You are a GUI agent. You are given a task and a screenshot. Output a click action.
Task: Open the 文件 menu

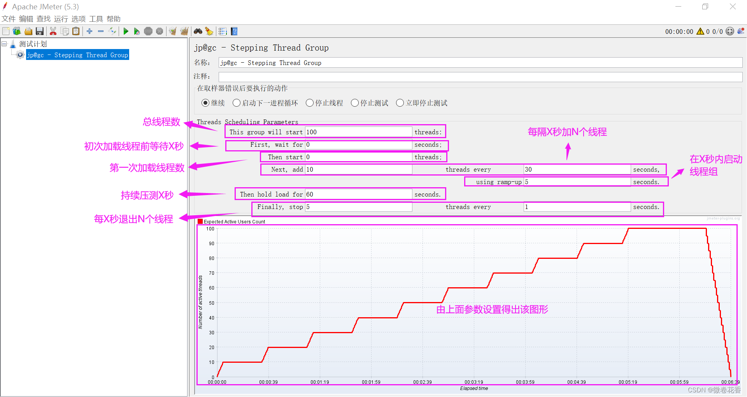coord(9,19)
